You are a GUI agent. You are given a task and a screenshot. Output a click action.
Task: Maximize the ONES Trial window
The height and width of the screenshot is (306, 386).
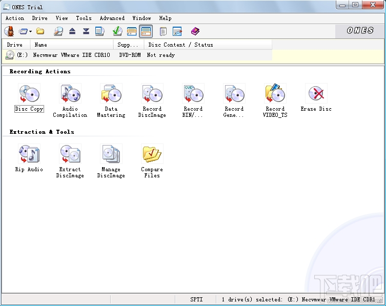point(355,5)
